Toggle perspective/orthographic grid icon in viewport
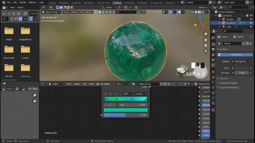This screenshot has width=255, height=143. tap(206, 51)
